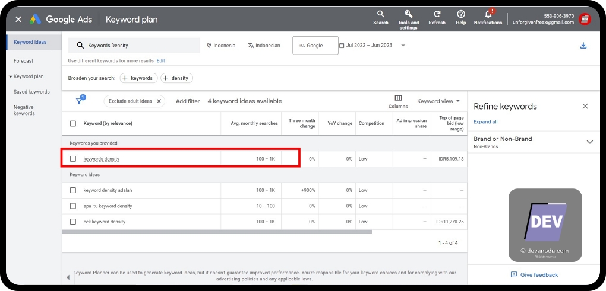
Task: Click the IDR5,109.18 bid value
Action: (x=450, y=159)
